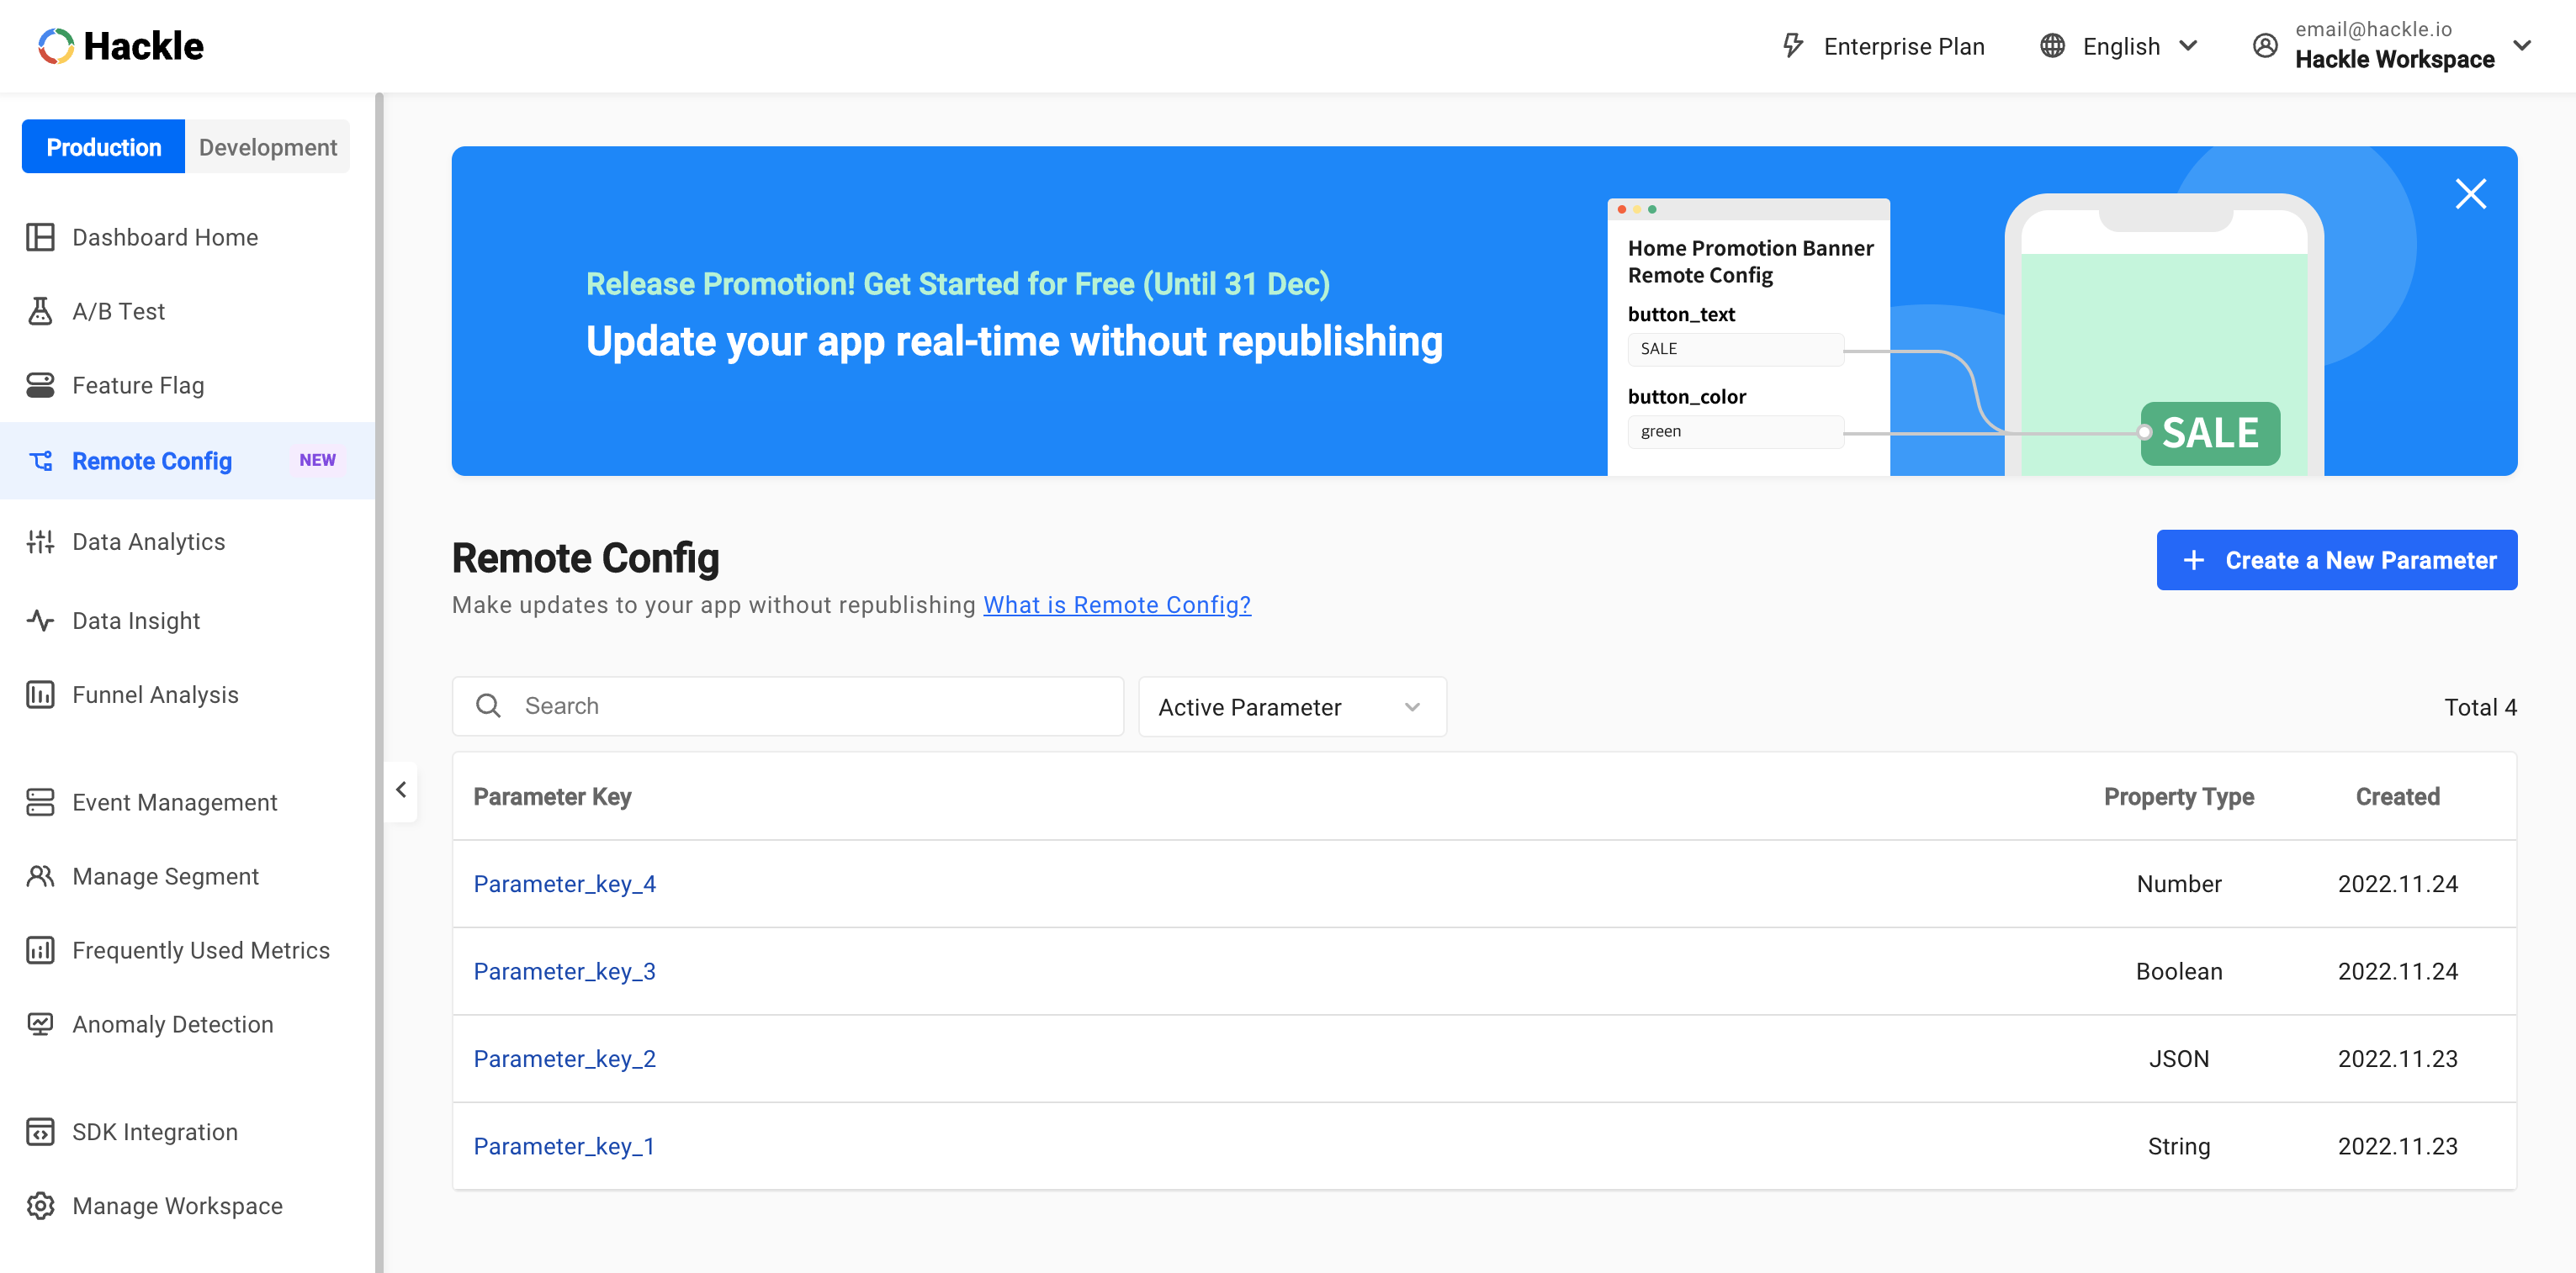2576x1273 pixels.
Task: Click the Anomaly Detection monitor icon
Action: pyautogui.click(x=40, y=1024)
